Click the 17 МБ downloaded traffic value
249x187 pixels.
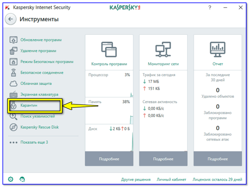click(153, 82)
